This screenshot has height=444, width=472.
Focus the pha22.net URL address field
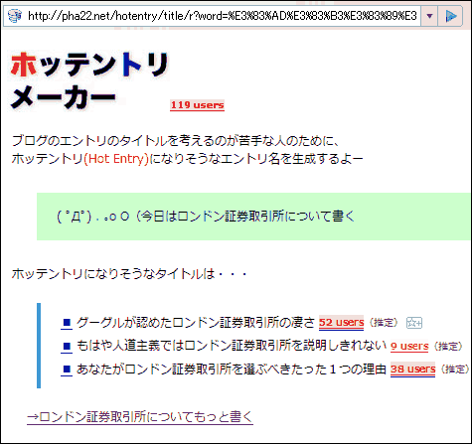[222, 16]
